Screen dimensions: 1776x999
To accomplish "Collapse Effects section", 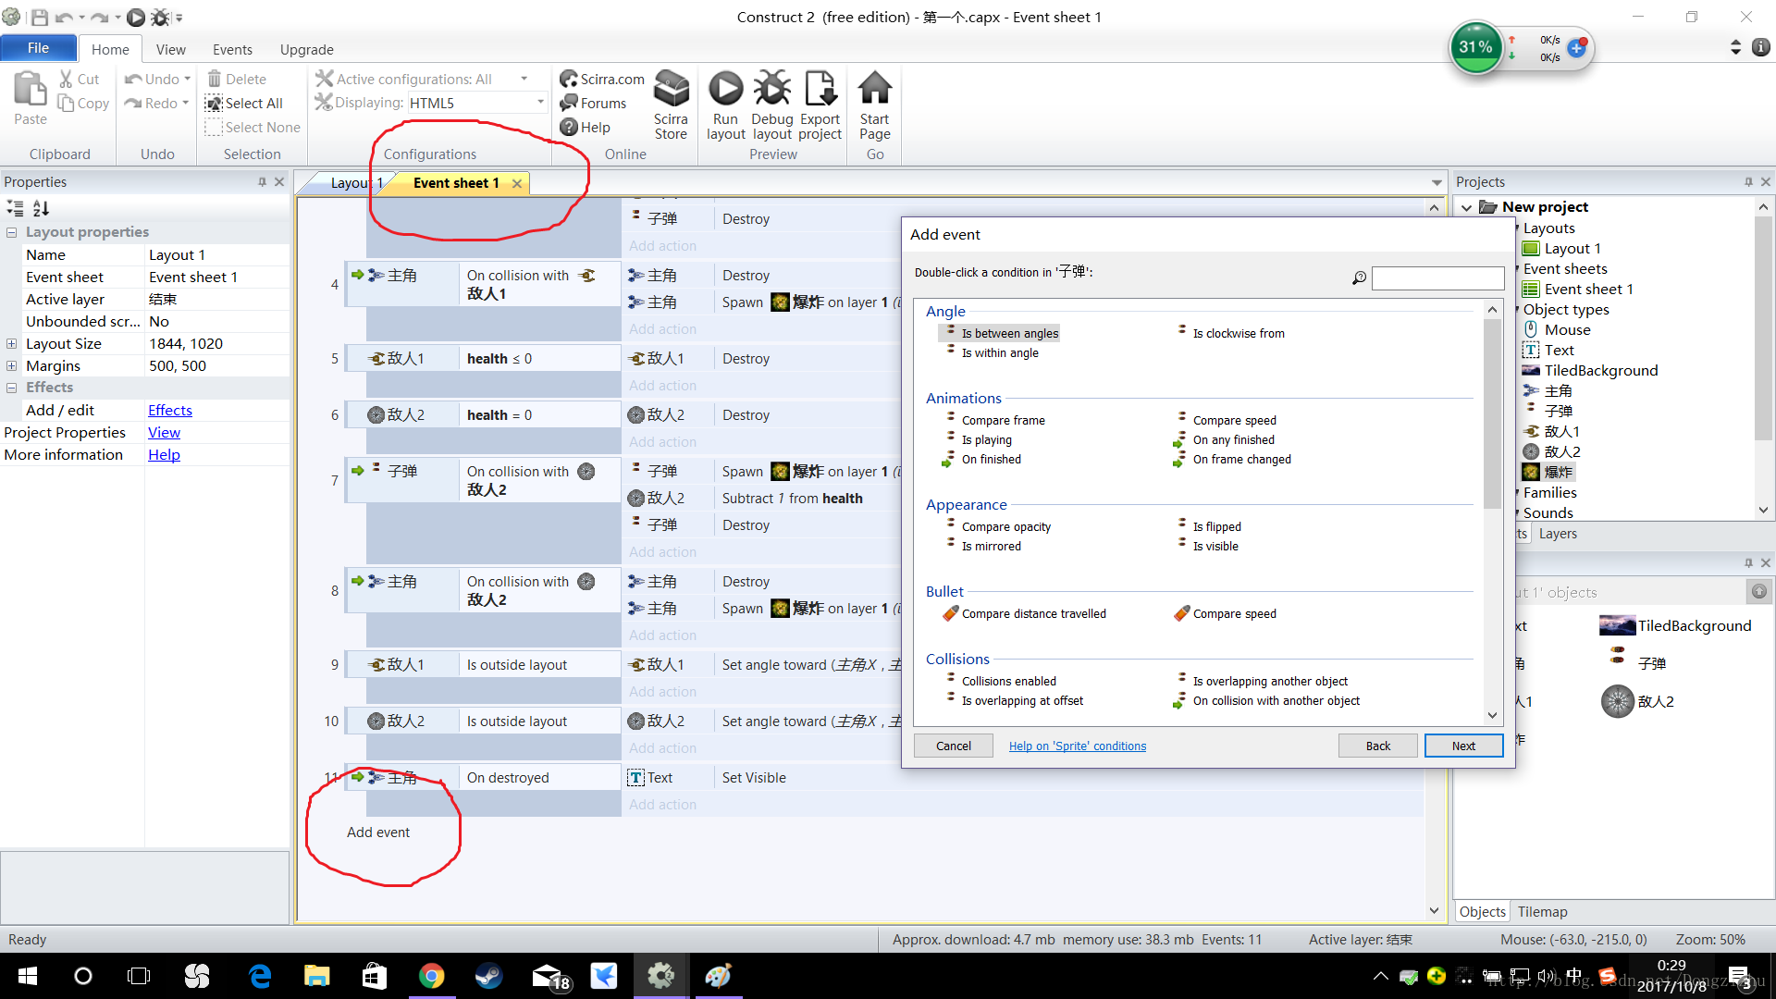I will [11, 388].
